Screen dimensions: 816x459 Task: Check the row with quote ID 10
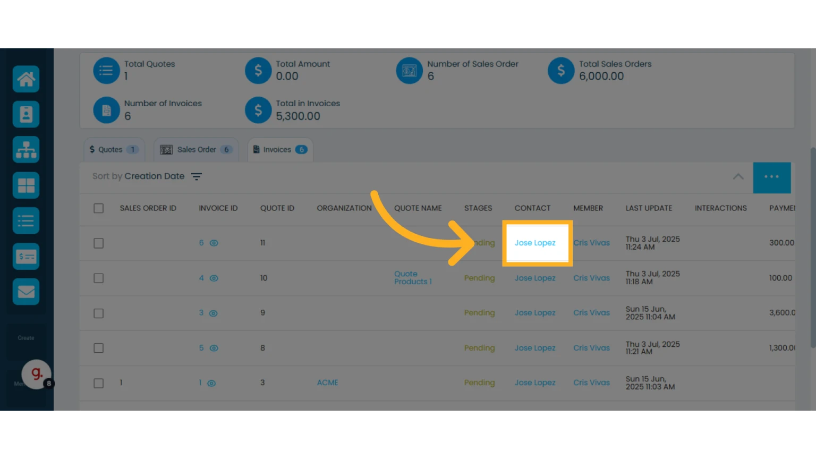99,278
